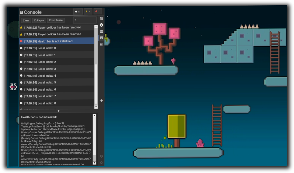The height and width of the screenshot is (173, 294).
Task: Click the log and detail pane divider handle
Action: pos(58,111)
